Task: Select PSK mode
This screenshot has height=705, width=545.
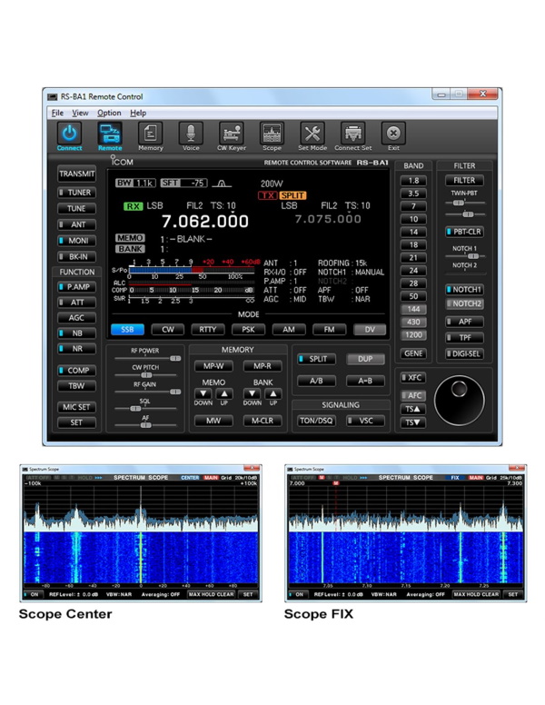Action: [248, 330]
